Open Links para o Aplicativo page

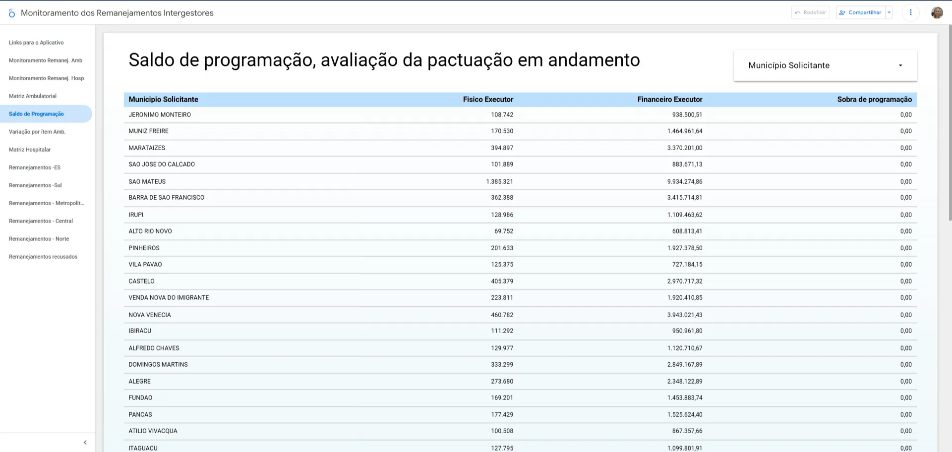tap(36, 43)
